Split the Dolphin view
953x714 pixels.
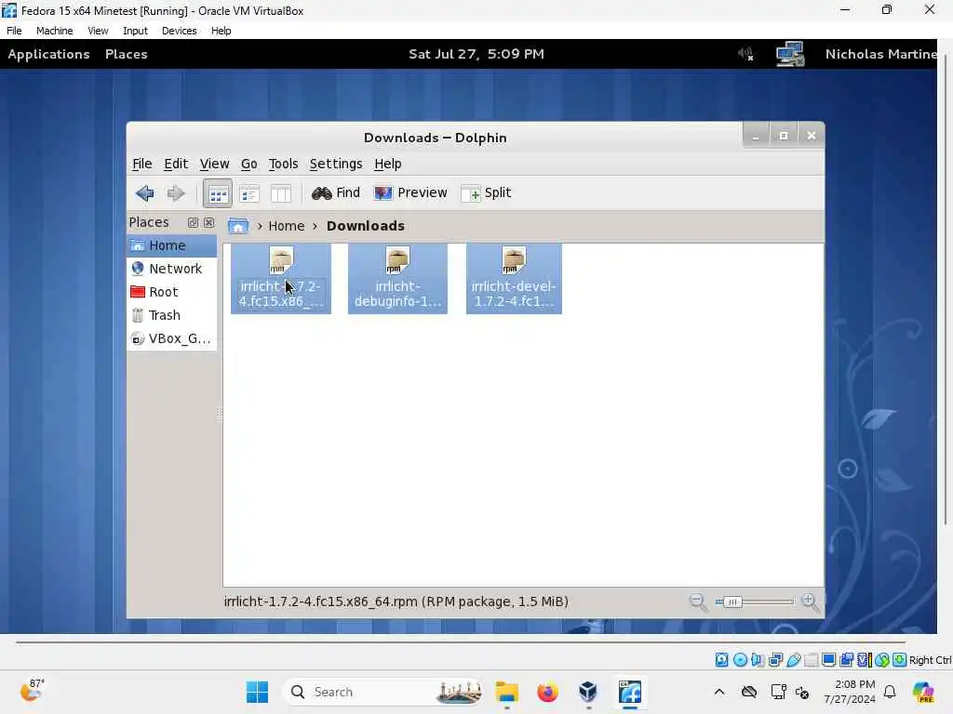pos(486,193)
